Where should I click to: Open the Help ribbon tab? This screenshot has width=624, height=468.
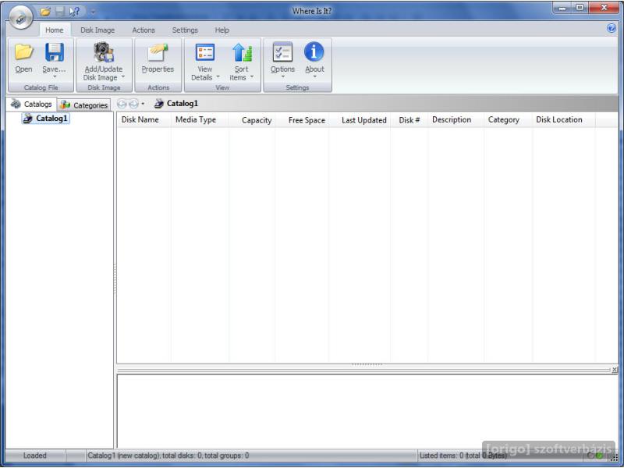(x=222, y=30)
